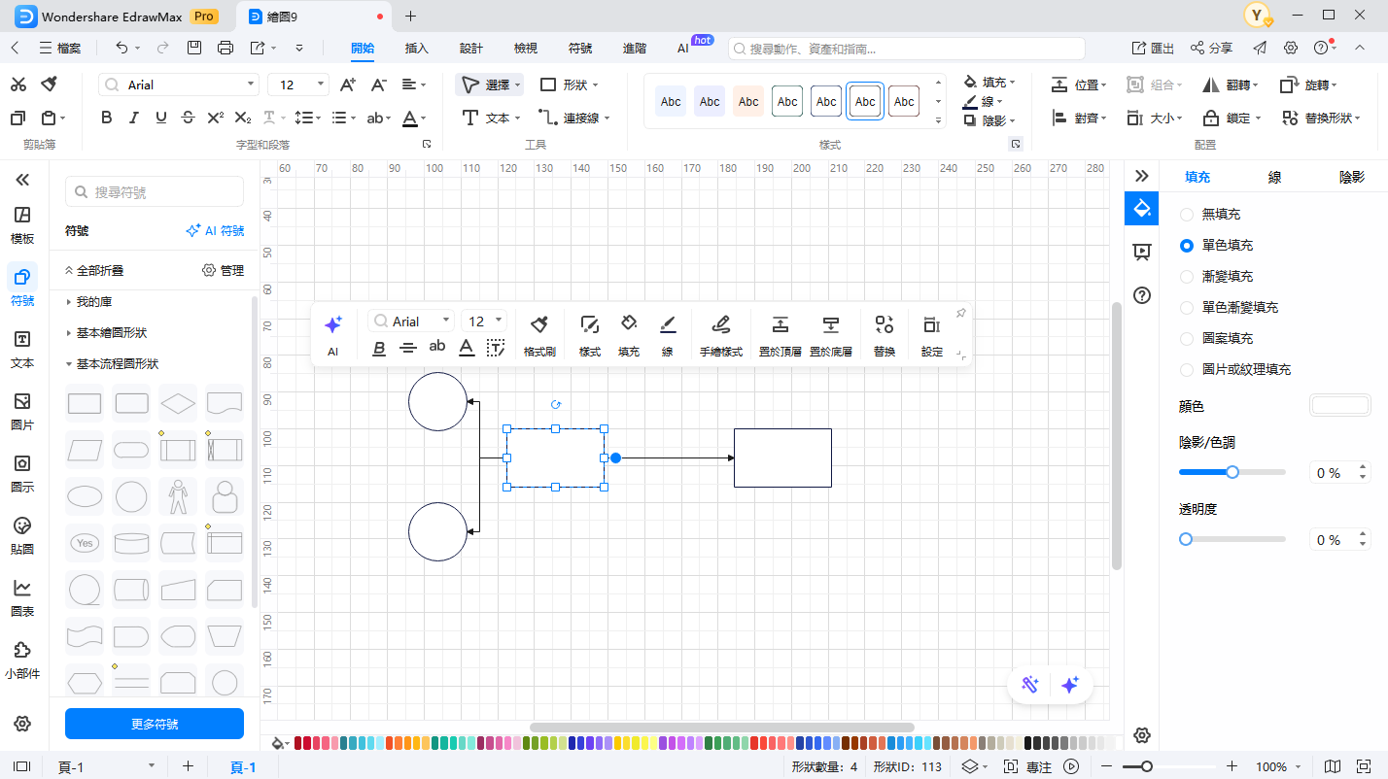Click the More Symbols (更多符號) button
The width and height of the screenshot is (1388, 779).
click(x=155, y=724)
